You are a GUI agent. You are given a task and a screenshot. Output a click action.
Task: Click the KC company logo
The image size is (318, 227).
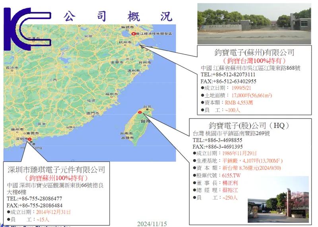coord(27,29)
